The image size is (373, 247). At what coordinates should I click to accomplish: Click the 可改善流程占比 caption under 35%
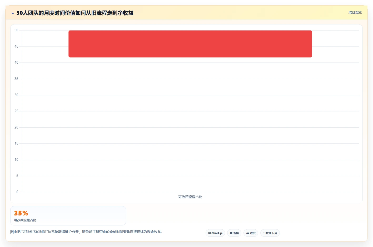(25, 220)
